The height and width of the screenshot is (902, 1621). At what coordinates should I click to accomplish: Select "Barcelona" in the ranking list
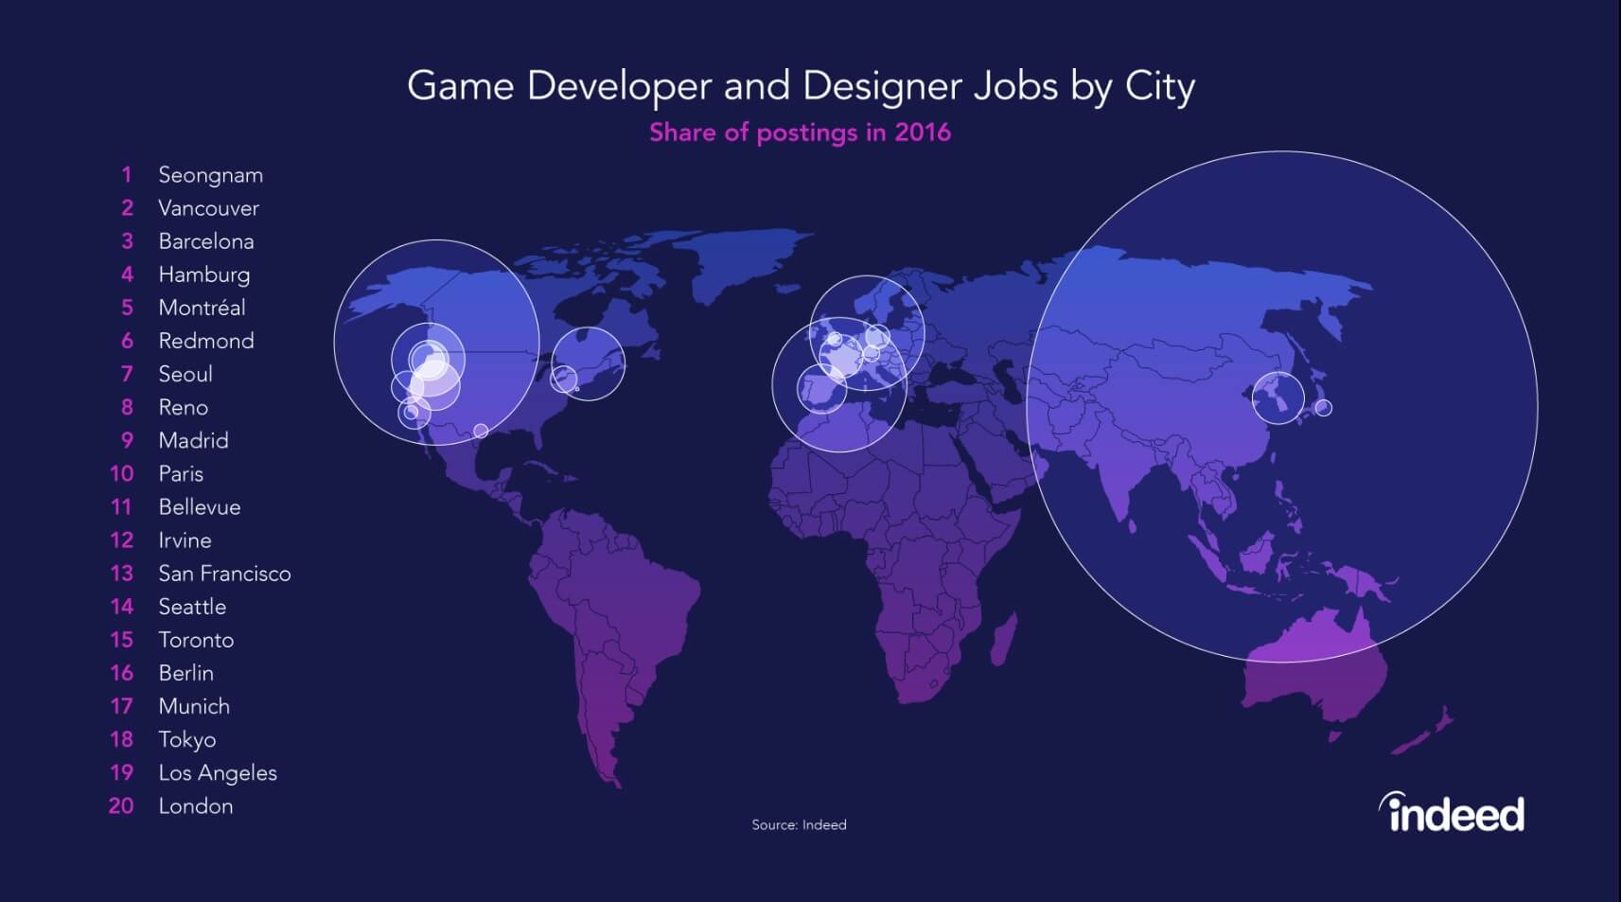click(x=205, y=241)
